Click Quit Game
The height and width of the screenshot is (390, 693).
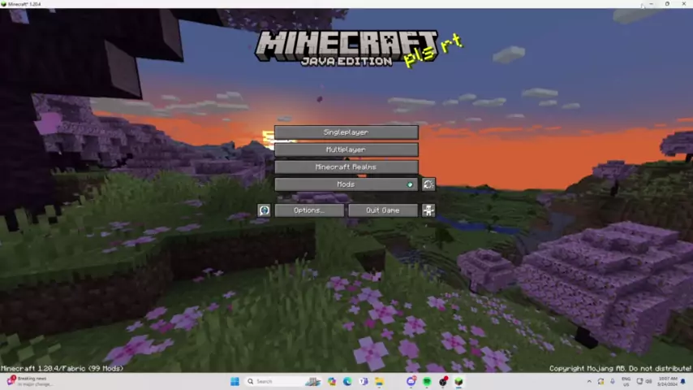coord(382,210)
